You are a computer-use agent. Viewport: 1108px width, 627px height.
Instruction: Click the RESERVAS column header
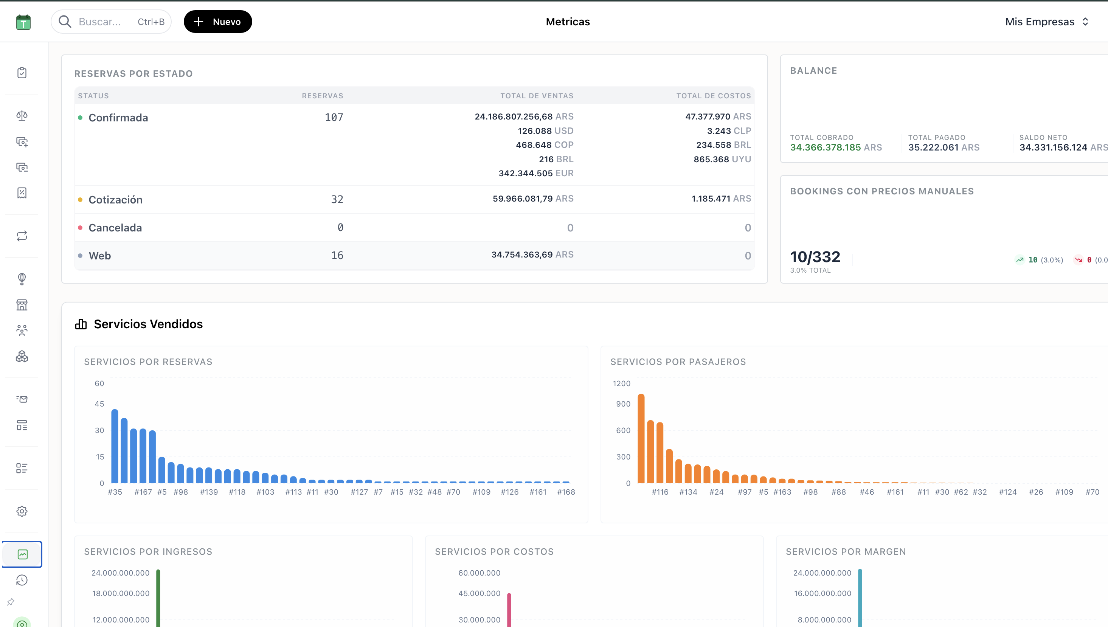323,96
